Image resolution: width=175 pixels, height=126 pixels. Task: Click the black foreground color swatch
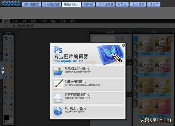(7, 117)
